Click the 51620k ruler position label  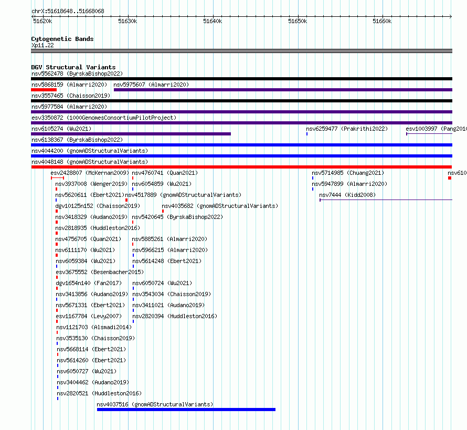click(43, 21)
